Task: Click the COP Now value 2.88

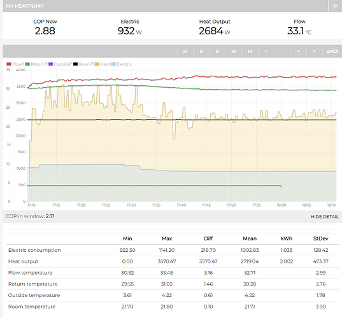Action: pos(45,31)
